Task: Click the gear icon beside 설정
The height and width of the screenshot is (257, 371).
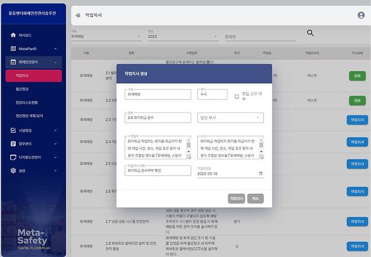Action: click(14, 170)
